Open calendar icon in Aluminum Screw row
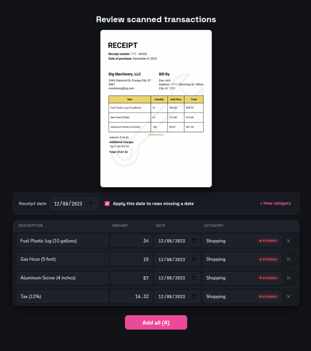 pos(194,278)
